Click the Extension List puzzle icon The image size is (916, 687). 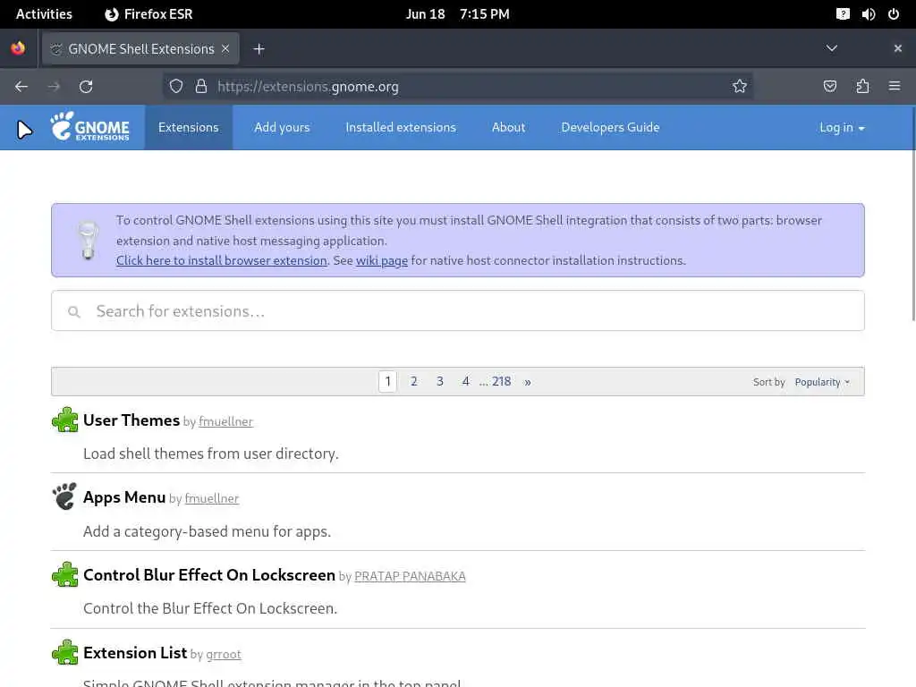tap(64, 652)
